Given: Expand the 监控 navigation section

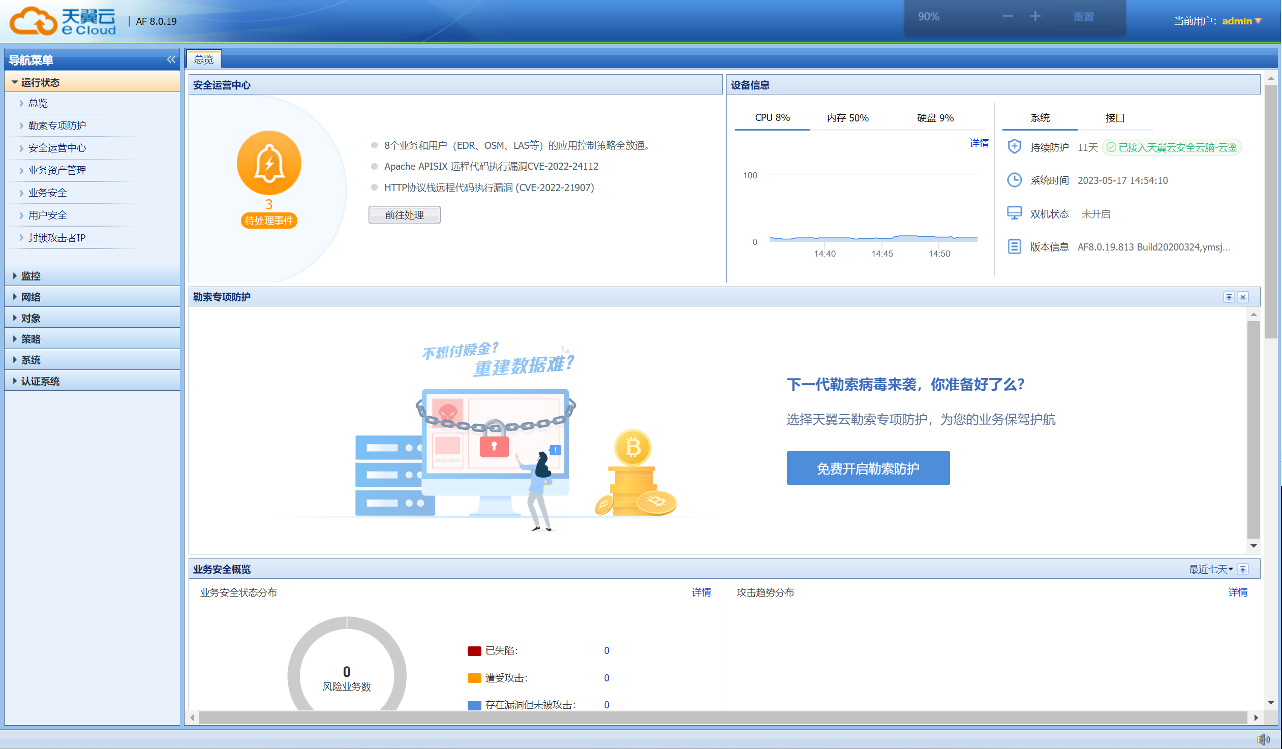Looking at the screenshot, I should [30, 275].
